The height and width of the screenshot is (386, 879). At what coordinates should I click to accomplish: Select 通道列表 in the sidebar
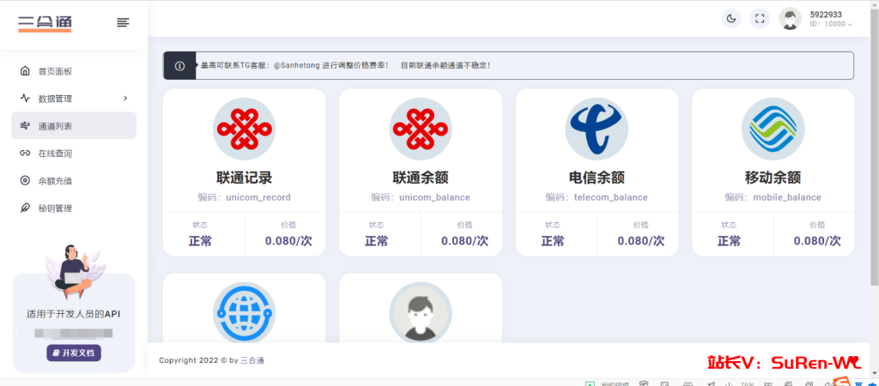pyautogui.click(x=74, y=125)
